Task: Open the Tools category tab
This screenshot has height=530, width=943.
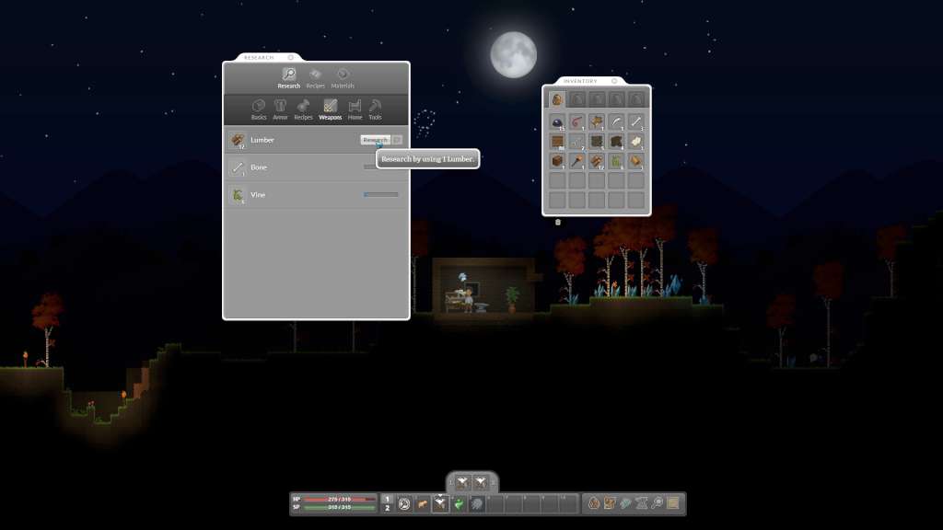Action: (373, 107)
